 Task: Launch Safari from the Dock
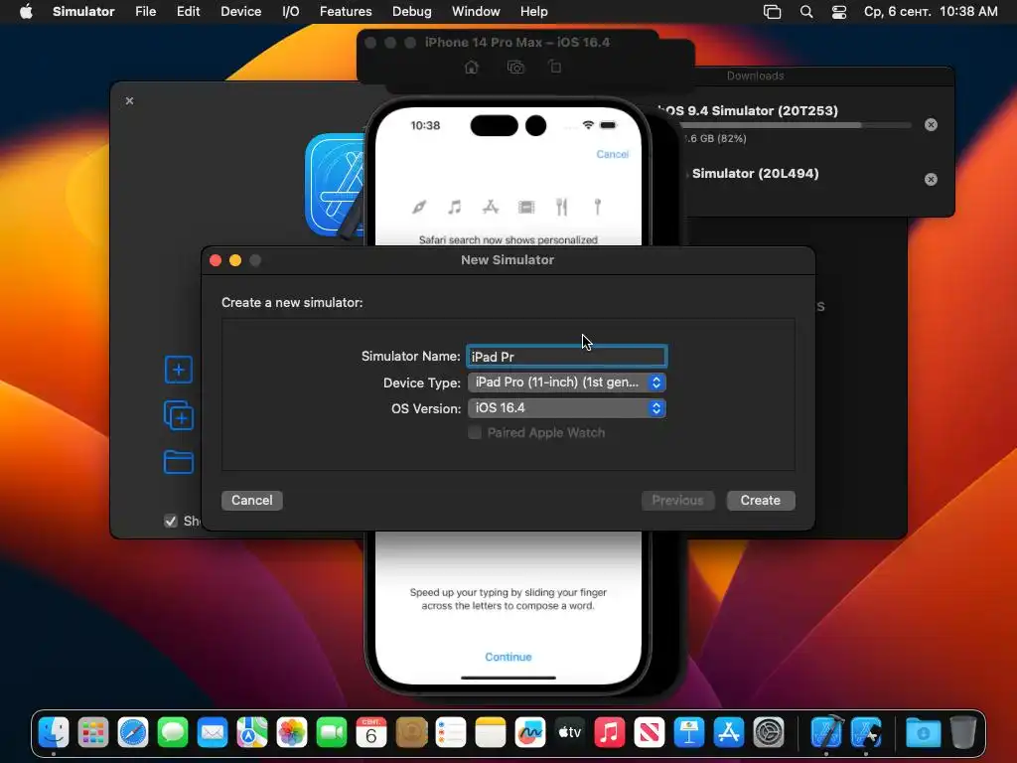click(x=133, y=733)
